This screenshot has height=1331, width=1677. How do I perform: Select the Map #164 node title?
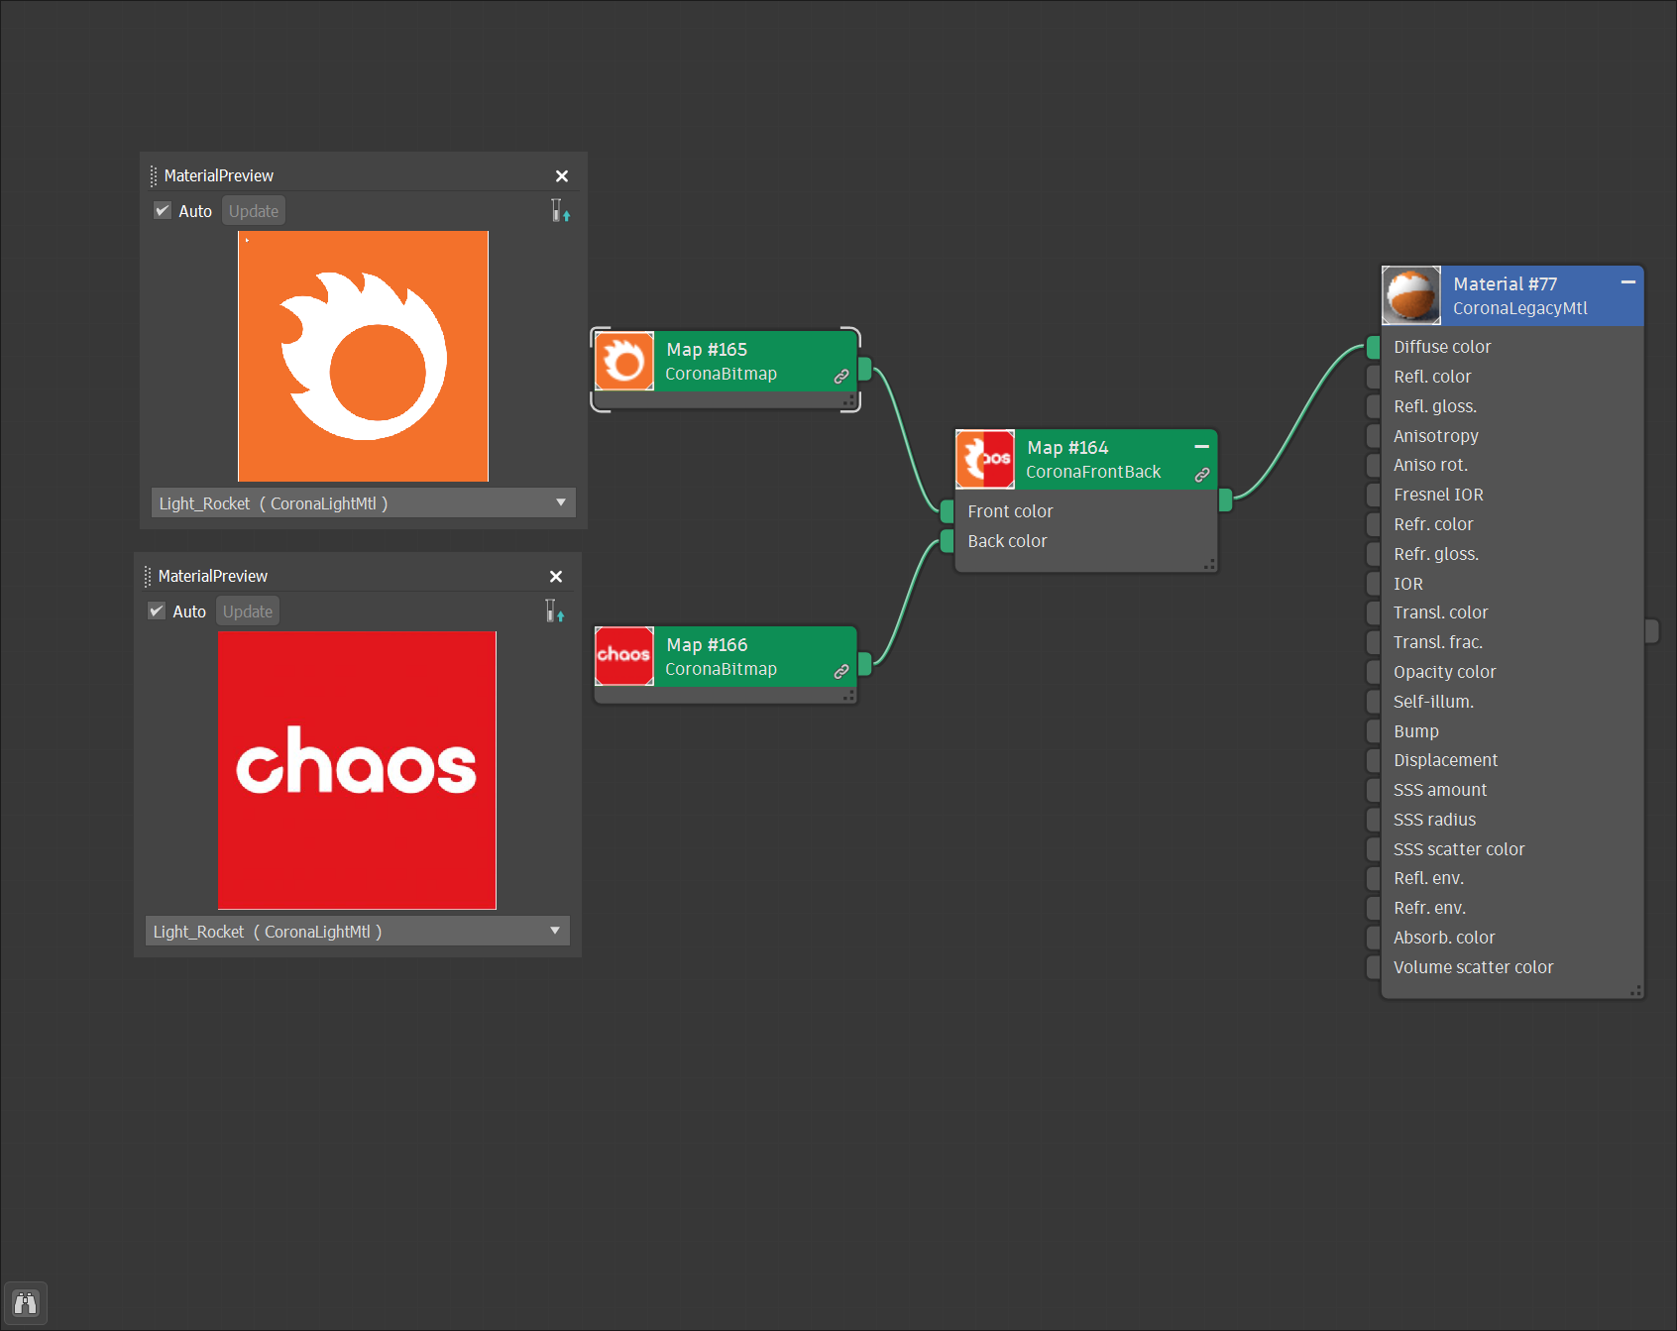[1067, 448]
